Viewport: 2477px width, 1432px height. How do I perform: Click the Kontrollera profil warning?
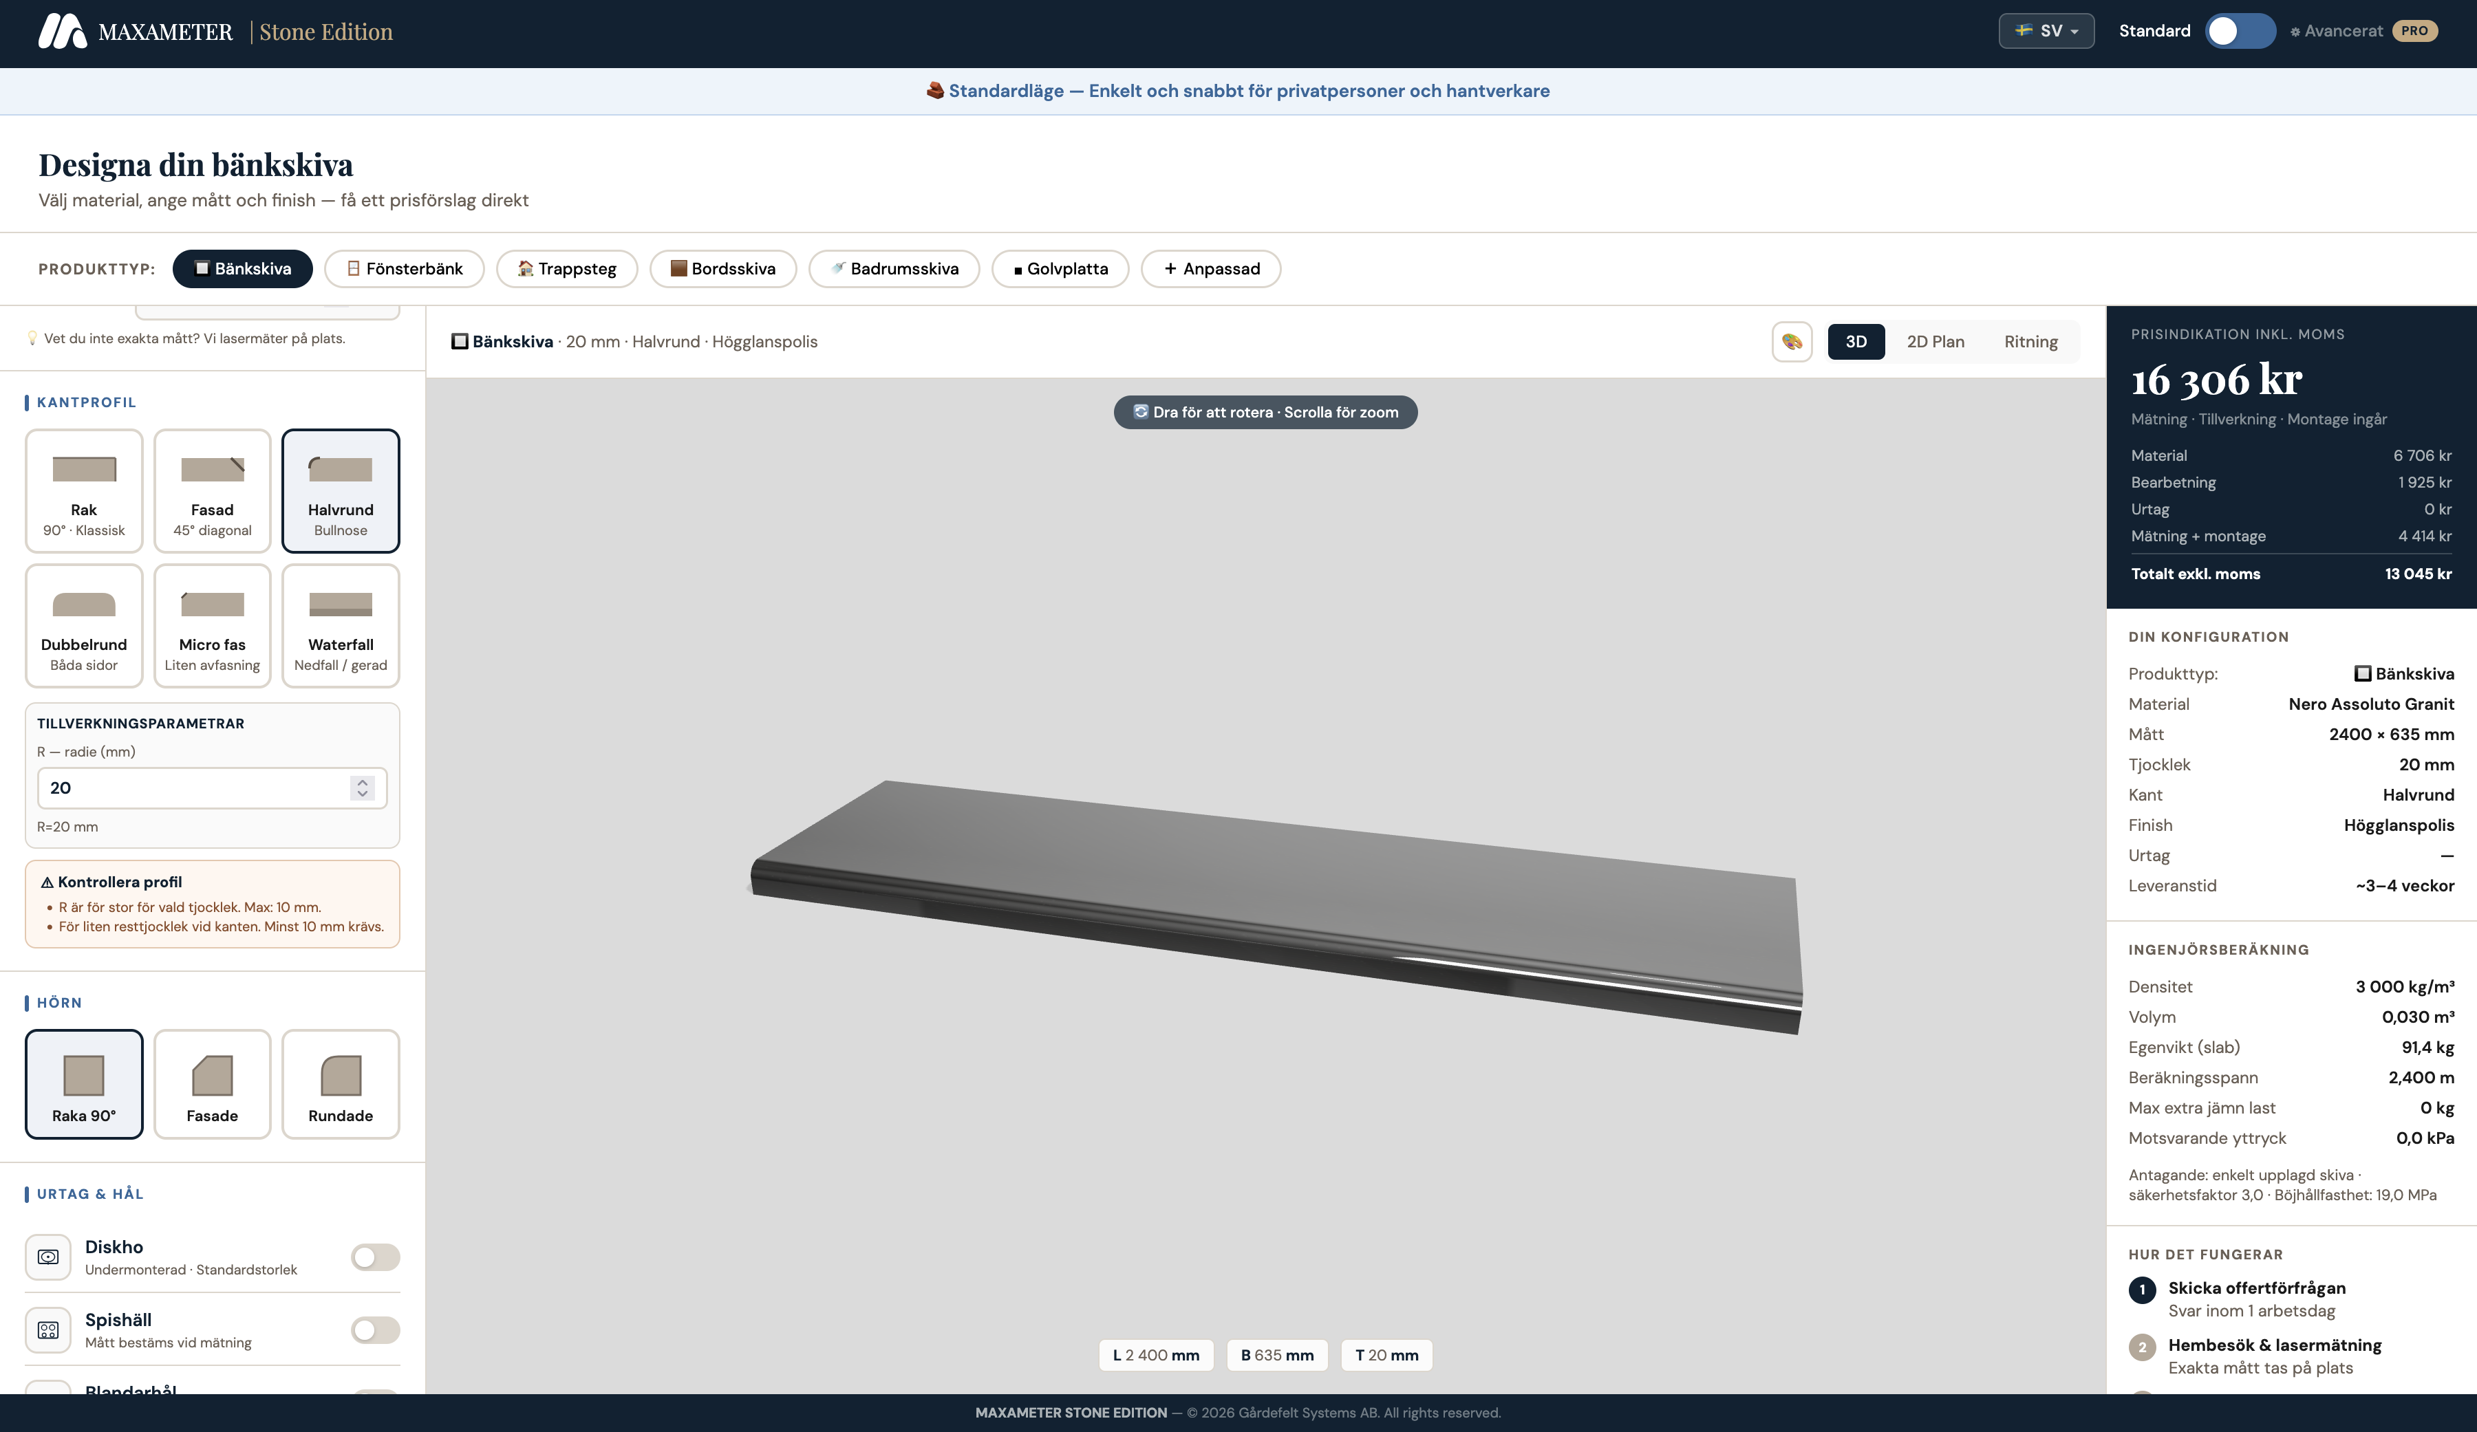(x=213, y=903)
